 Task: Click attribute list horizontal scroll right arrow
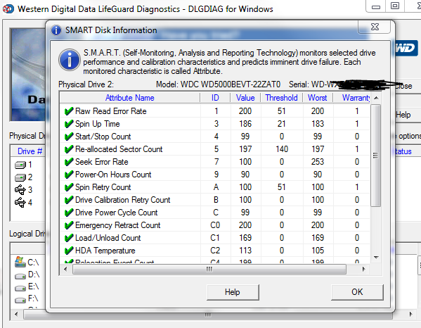click(x=364, y=269)
